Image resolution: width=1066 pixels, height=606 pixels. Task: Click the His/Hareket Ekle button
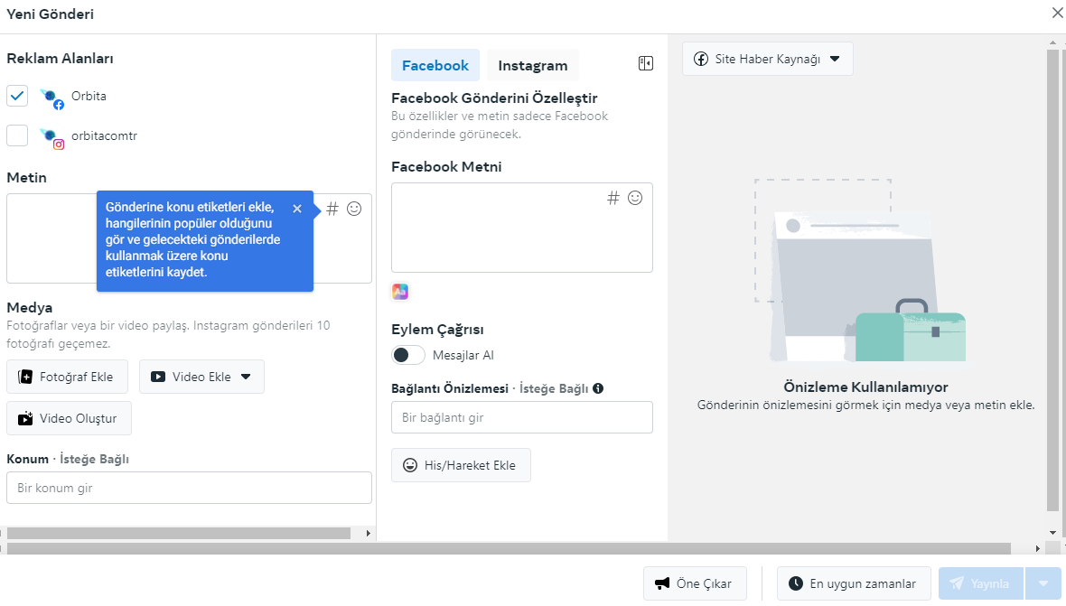click(461, 465)
